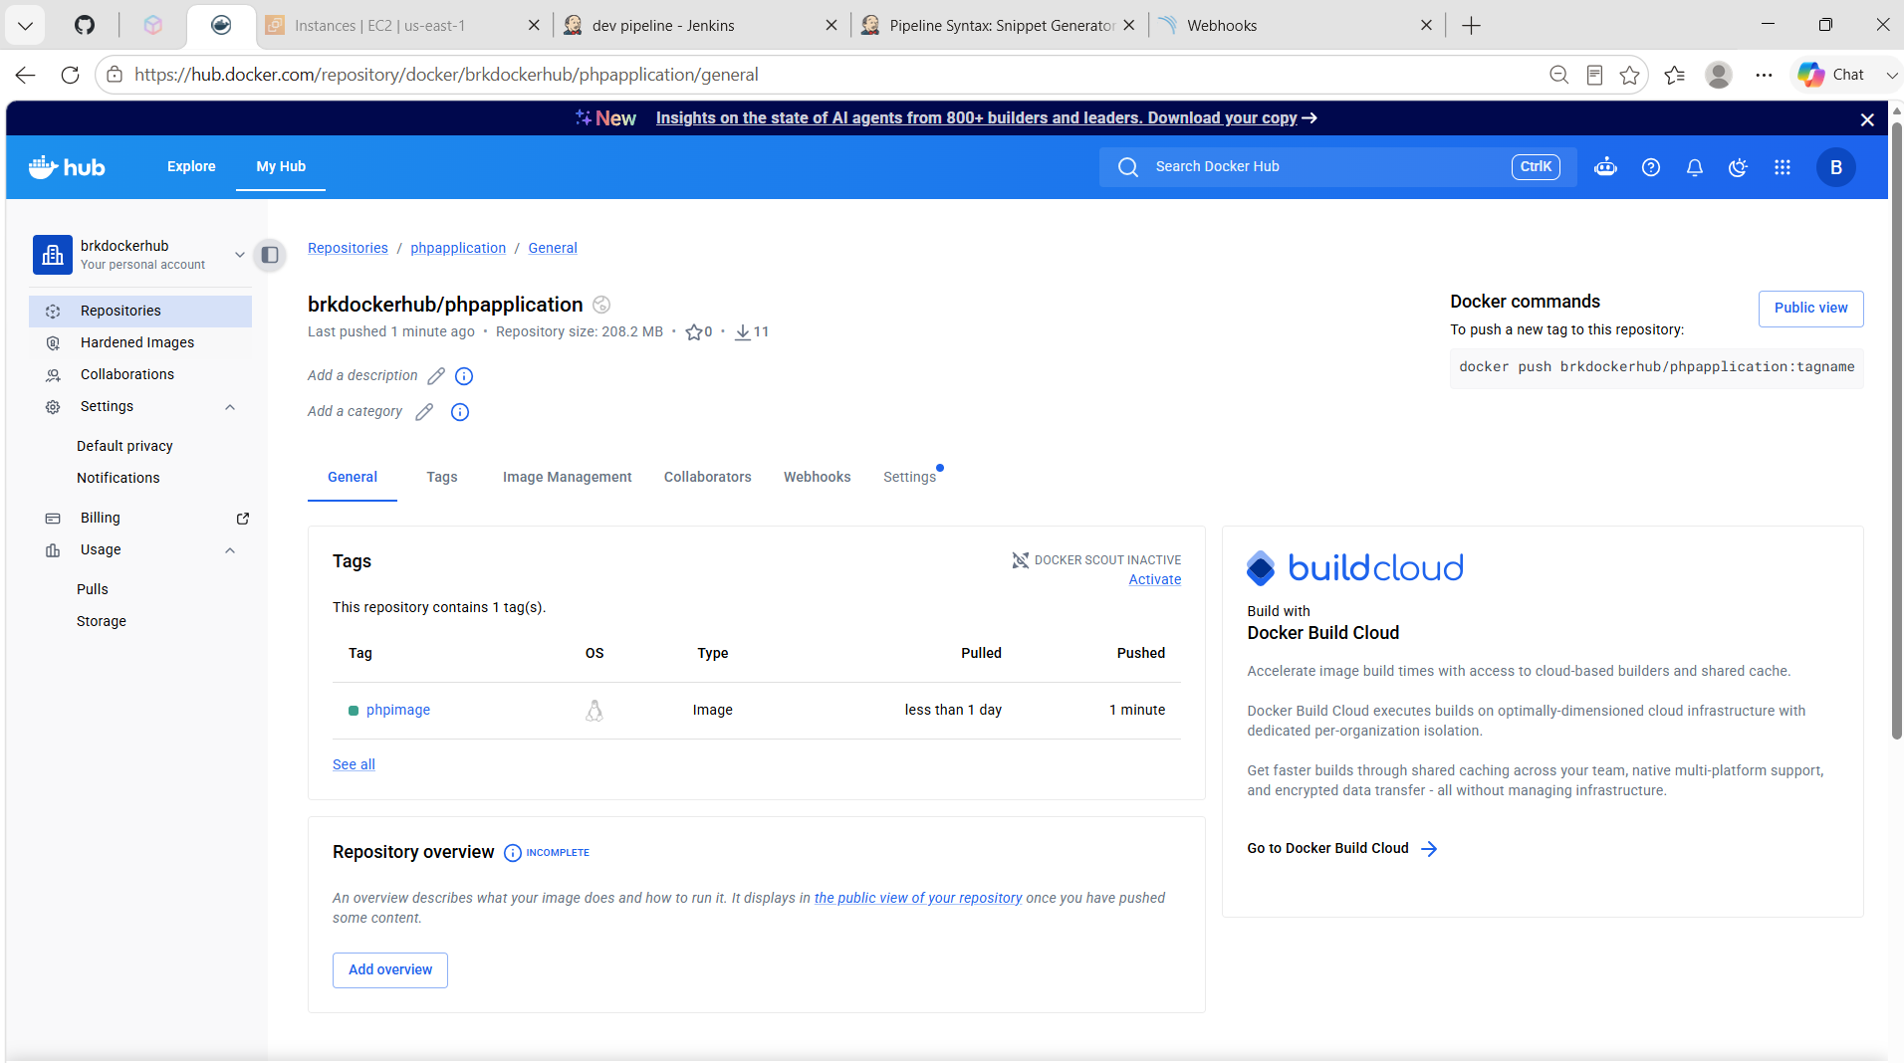Viewport: 1904px width, 1063px height.
Task: Open the phpimage tag link
Action: click(x=398, y=711)
